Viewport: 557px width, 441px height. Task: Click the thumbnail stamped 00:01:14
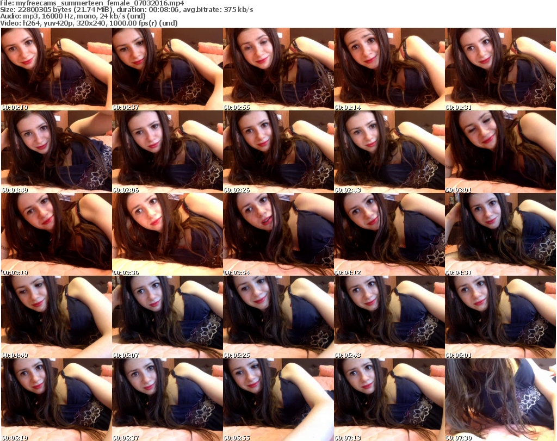coord(389,69)
